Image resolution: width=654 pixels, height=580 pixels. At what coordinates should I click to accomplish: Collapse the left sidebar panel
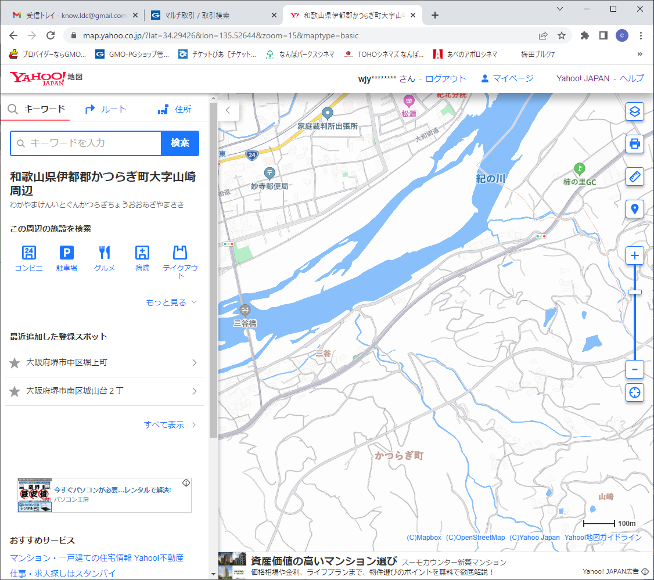pyautogui.click(x=228, y=110)
